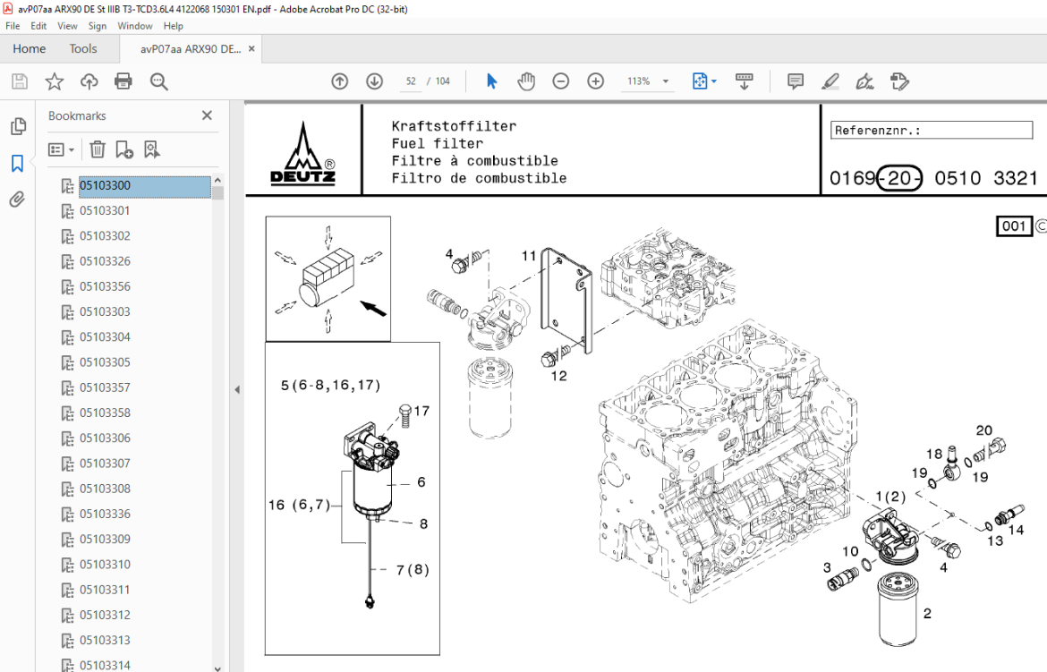The image size is (1047, 672).
Task: Collapse the navigation pane arrow
Action: 237,389
